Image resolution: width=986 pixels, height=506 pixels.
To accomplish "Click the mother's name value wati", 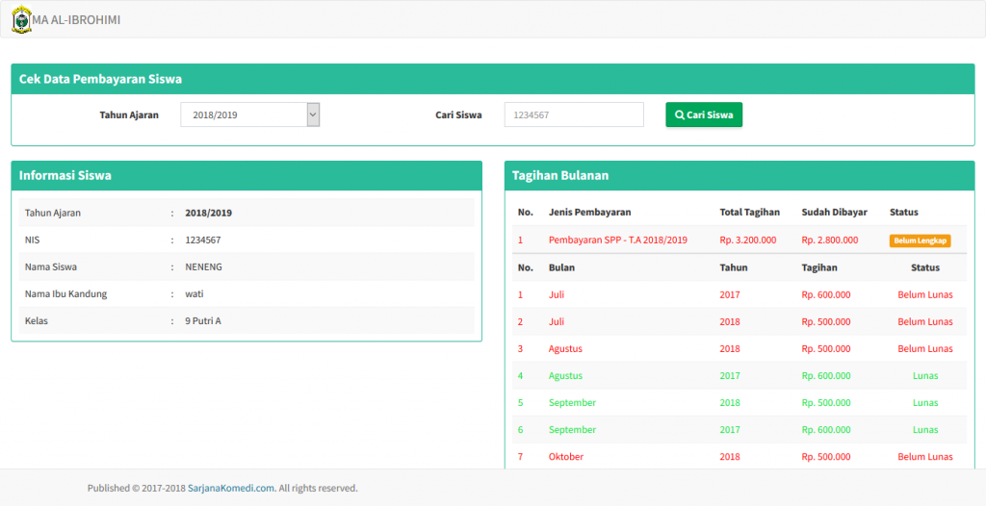I will [x=195, y=294].
